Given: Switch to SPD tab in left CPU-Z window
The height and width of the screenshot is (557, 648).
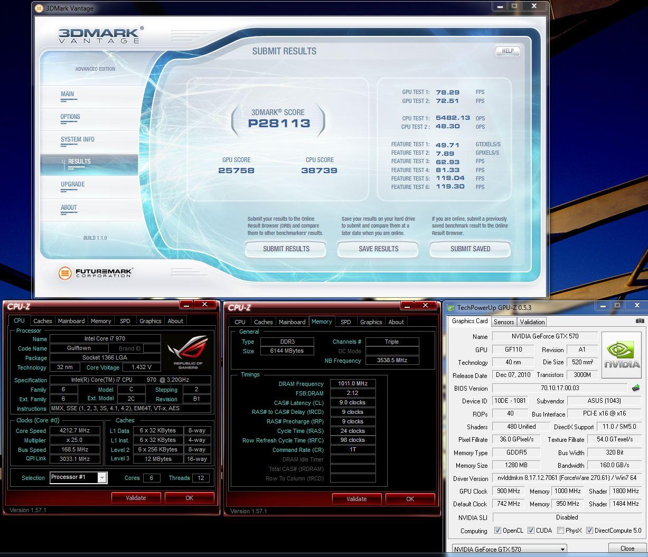Looking at the screenshot, I should [125, 321].
